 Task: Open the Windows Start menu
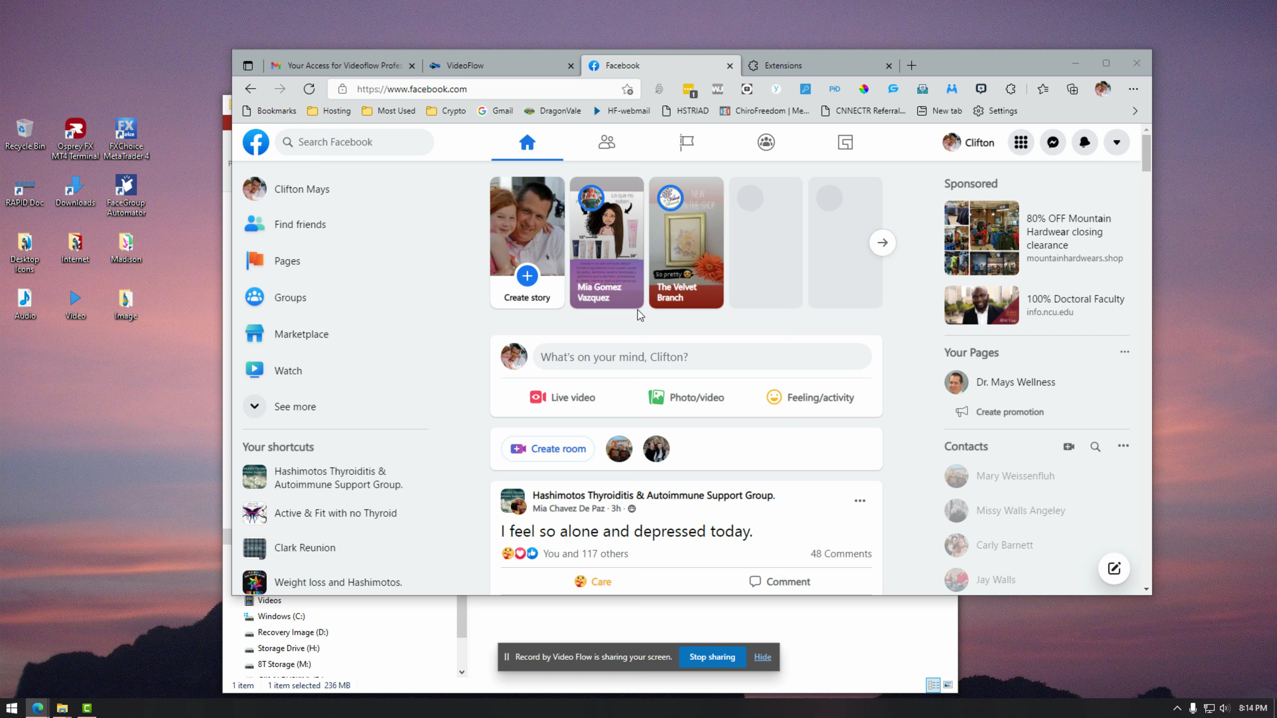click(12, 708)
